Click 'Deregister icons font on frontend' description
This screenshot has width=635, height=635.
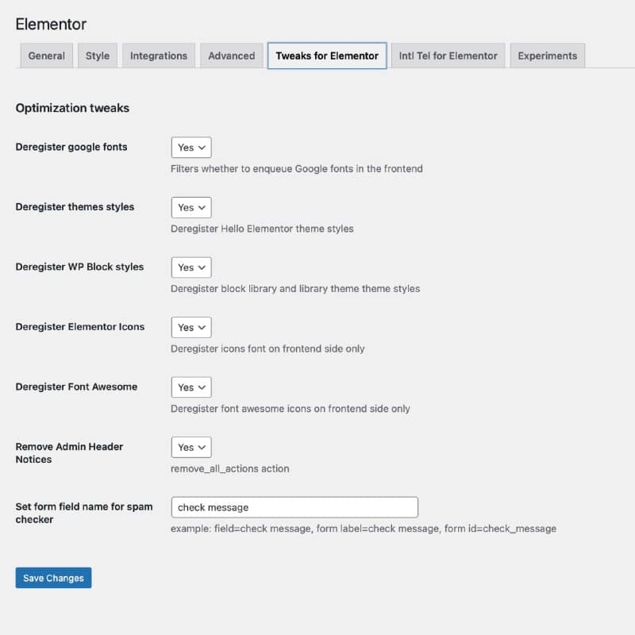(267, 348)
